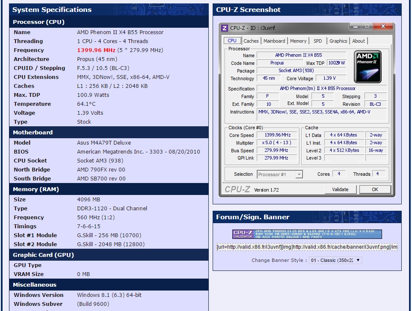The height and width of the screenshot is (311, 412).
Task: Click the Socket AM3 (938) package field in CPU-Z
Action: coord(301,70)
